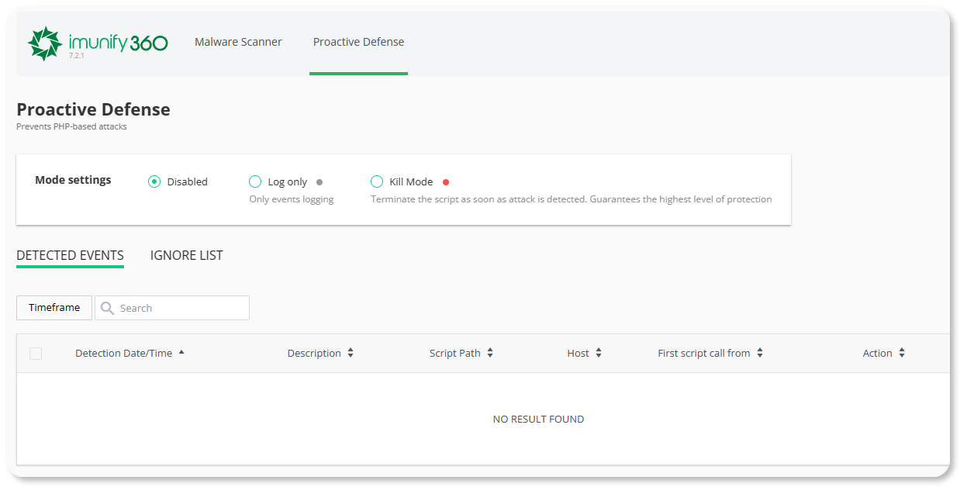Click the Proactive Defense page heading
Image resolution: width=960 pixels, height=487 pixels.
click(93, 109)
